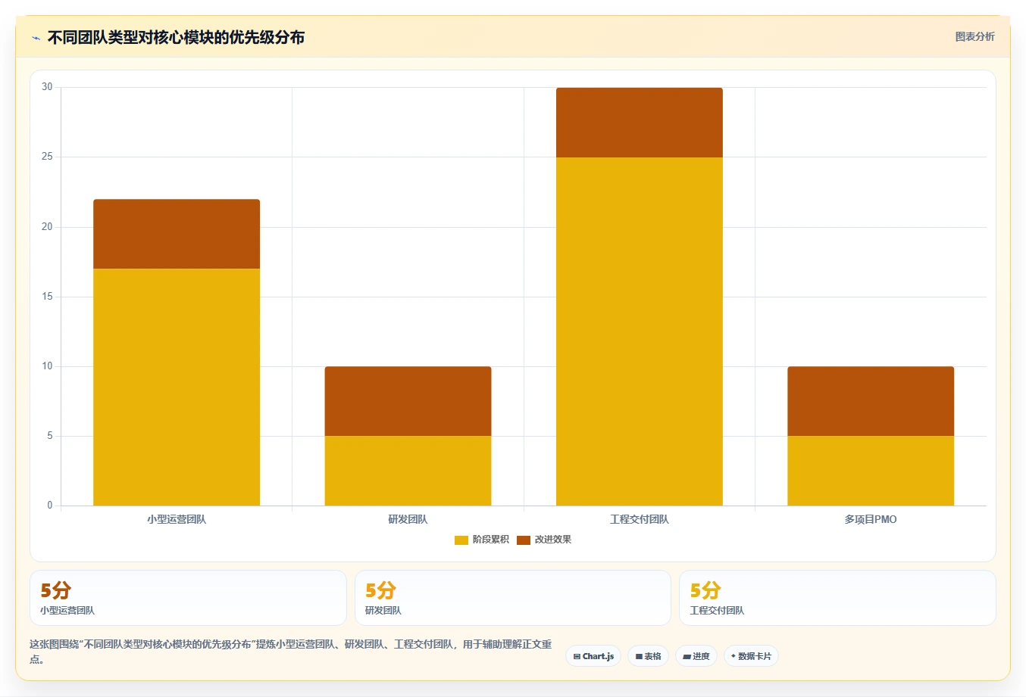Click the lightning icon beside the chart title
Screen dimensions: 1026x697
click(x=36, y=38)
